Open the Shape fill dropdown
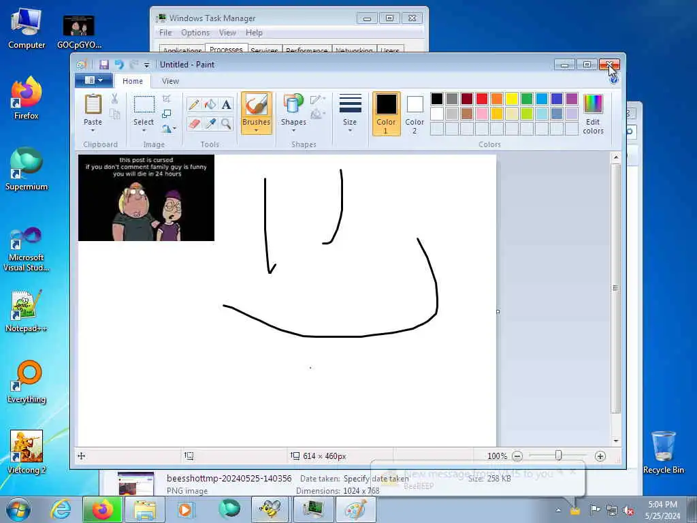The width and height of the screenshot is (697, 523). point(317,114)
